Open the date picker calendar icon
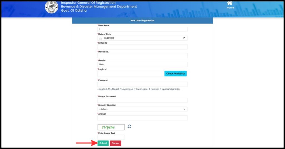The image size is (285, 149). pyautogui.click(x=184, y=38)
